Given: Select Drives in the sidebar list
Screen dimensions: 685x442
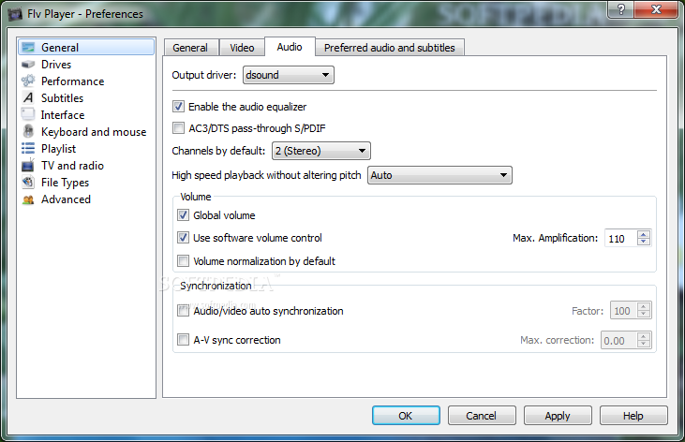Looking at the screenshot, I should click(86, 65).
